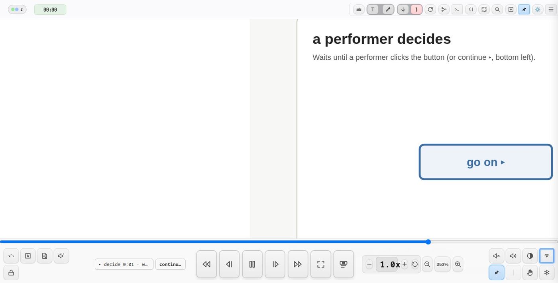558x283 pixels.
Task: Click the collapse-left chevron bar icon
Action: [471, 9]
